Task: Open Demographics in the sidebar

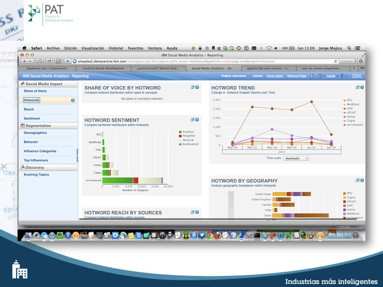Action: [x=35, y=133]
